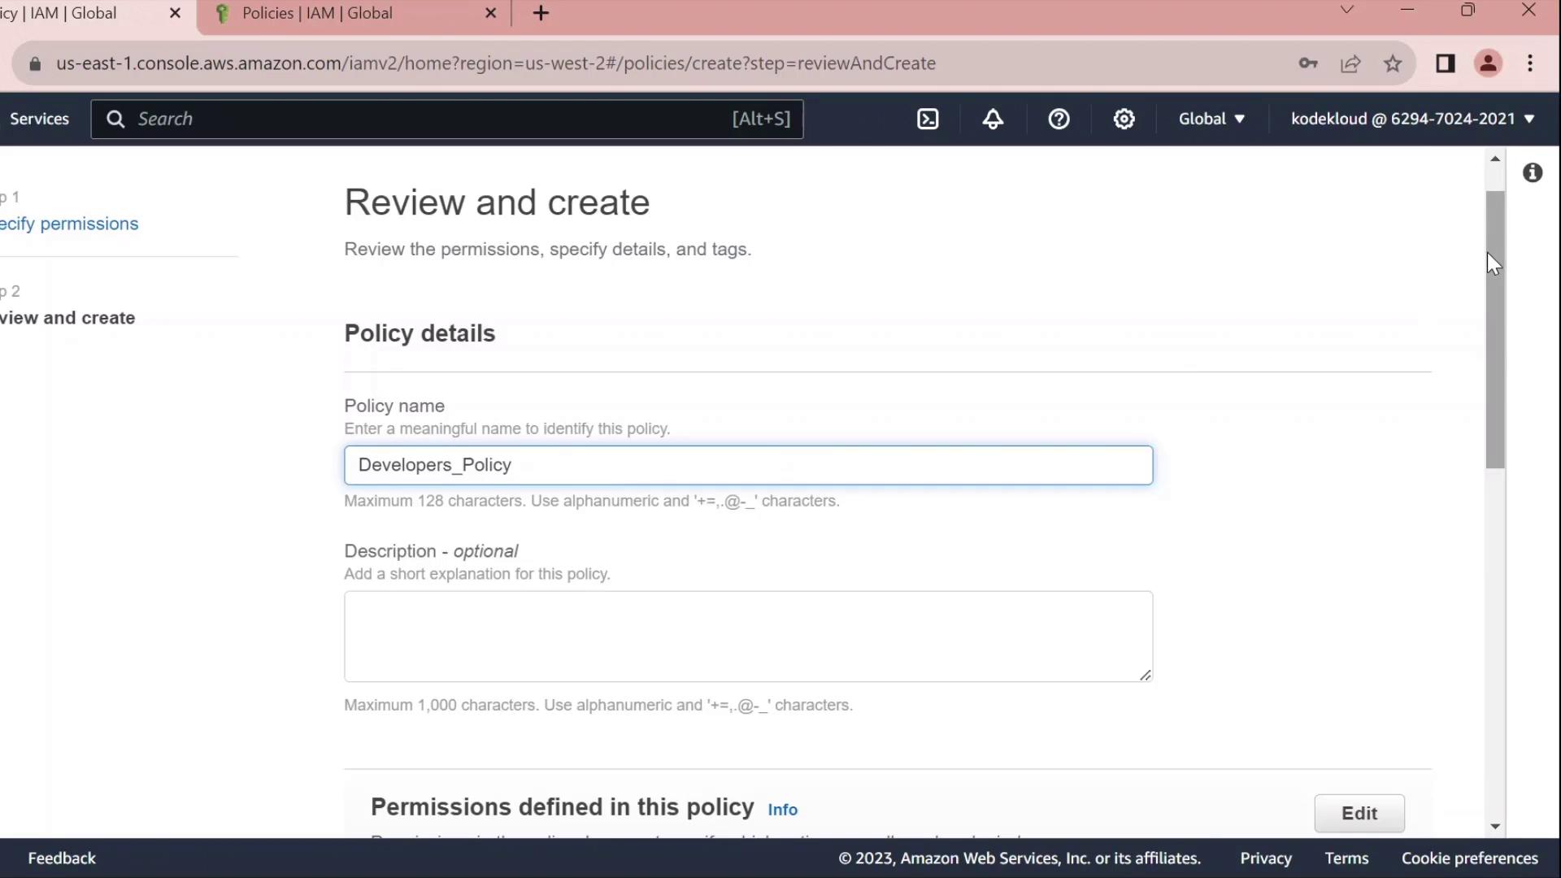Open console settings gear icon

[x=1124, y=120]
